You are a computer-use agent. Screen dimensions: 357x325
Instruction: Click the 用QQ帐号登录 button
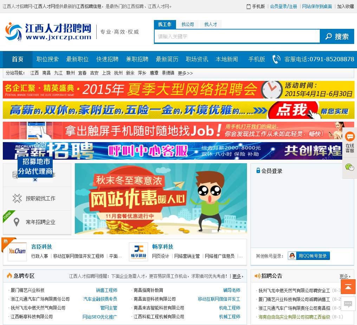[309, 256]
